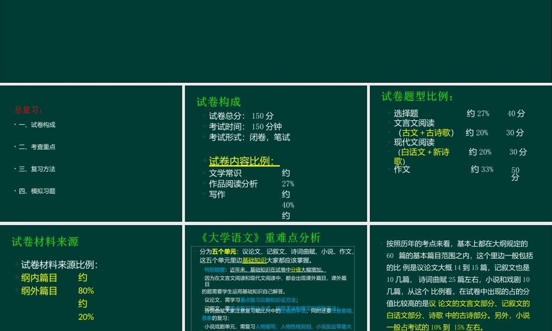Click the line 试卷总分: 150 分
Image resolution: width=552 pixels, height=331 pixels.
tap(241, 116)
